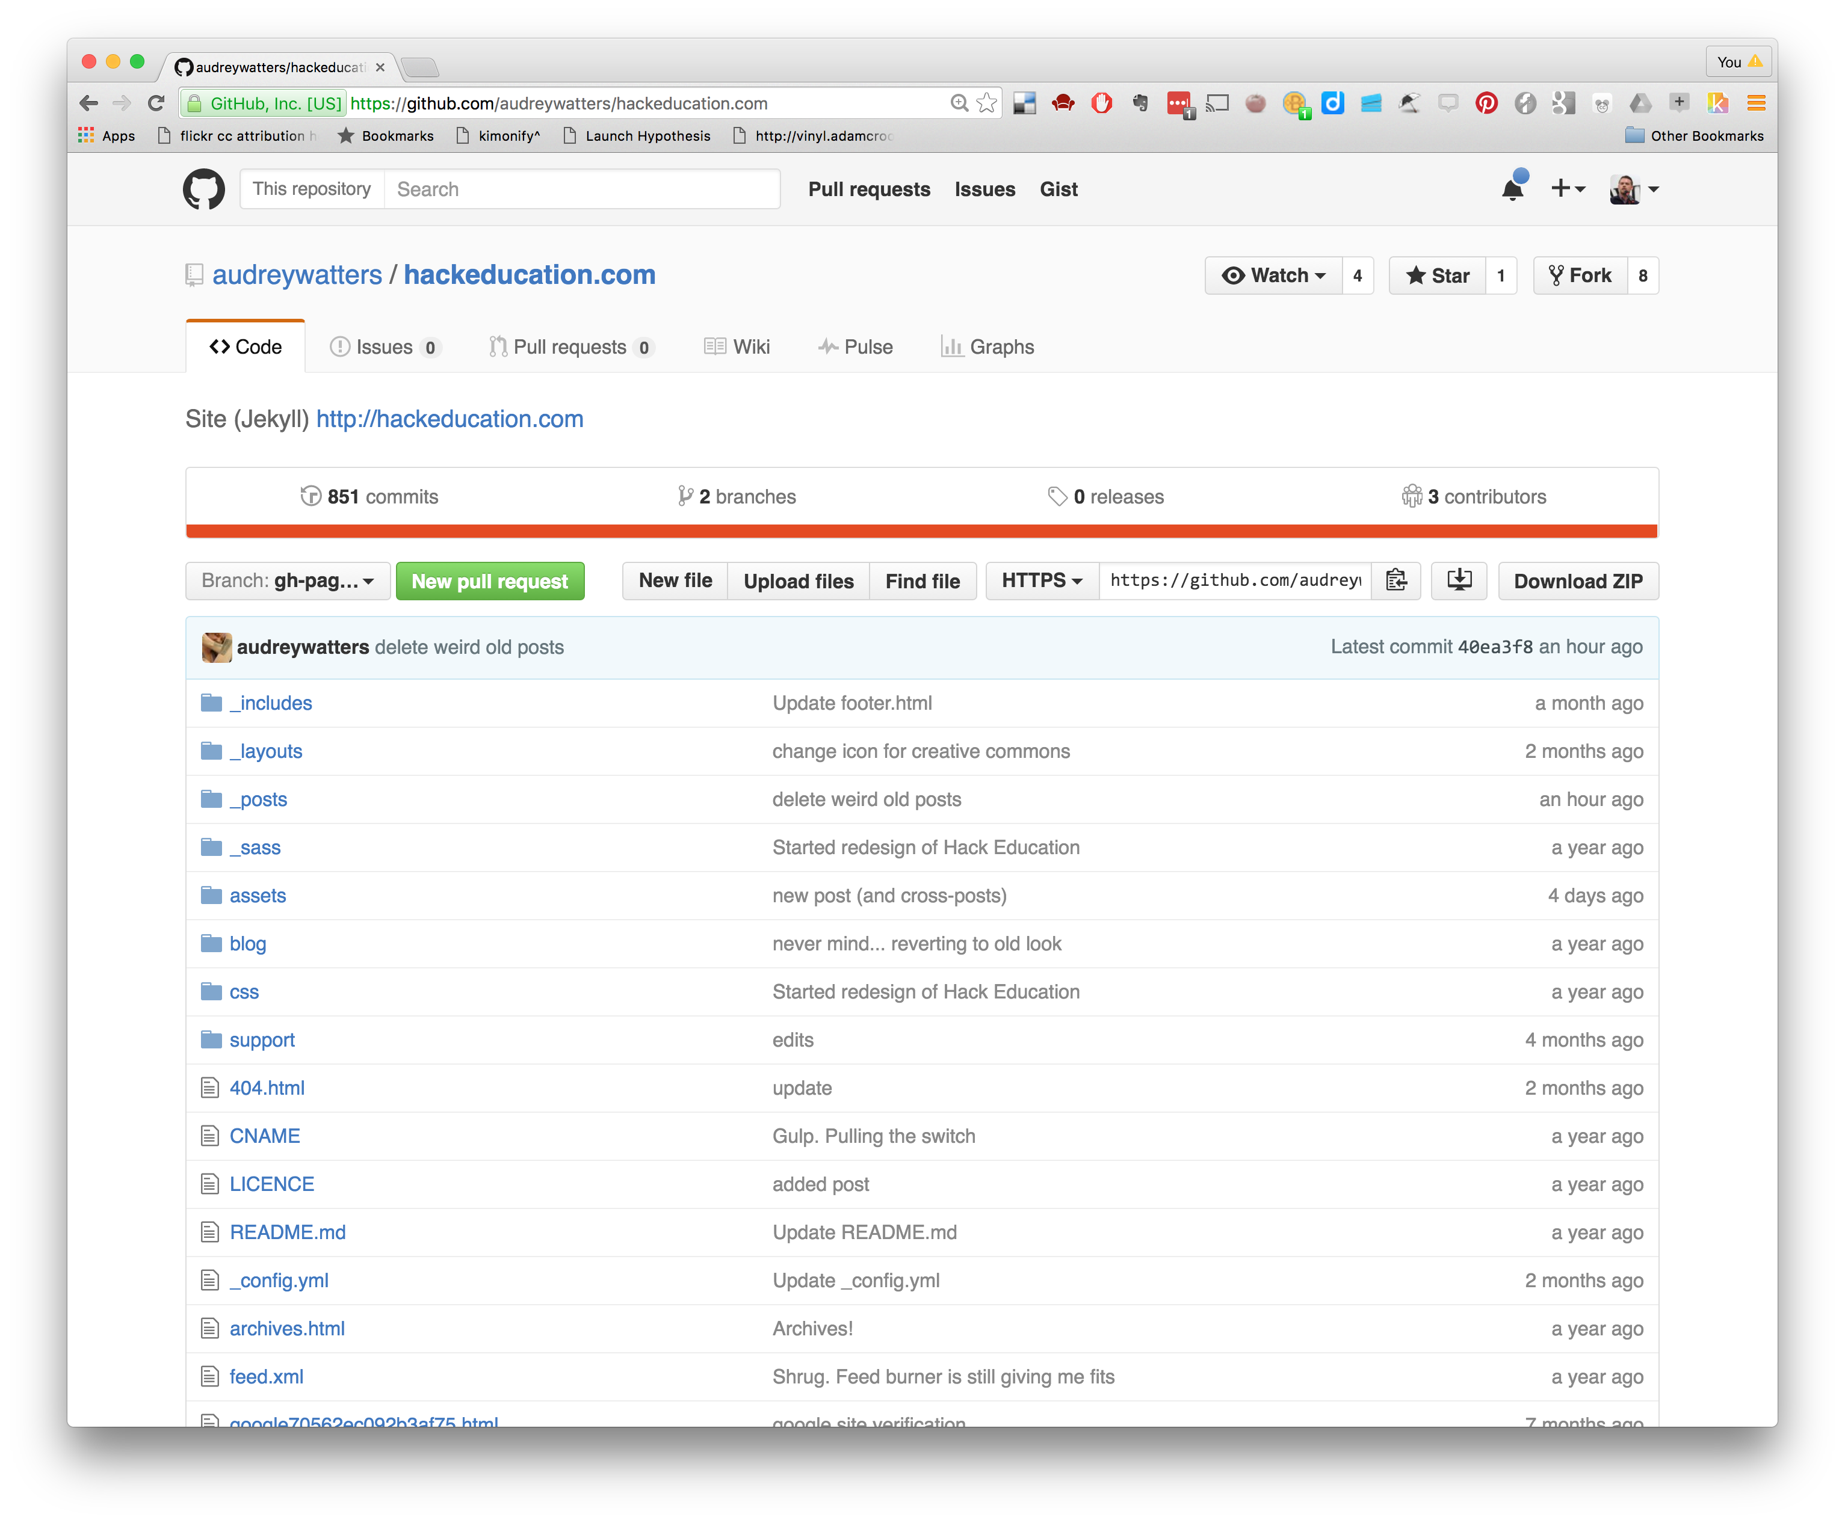This screenshot has width=1845, height=1523.
Task: Click Find file
Action: (922, 581)
